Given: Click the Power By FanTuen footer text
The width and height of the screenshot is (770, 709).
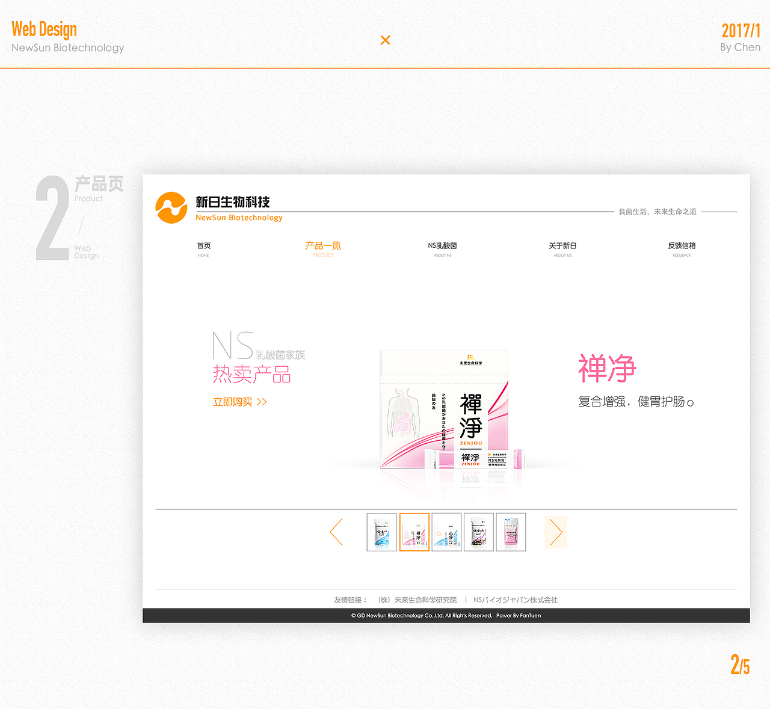Looking at the screenshot, I should 519,616.
